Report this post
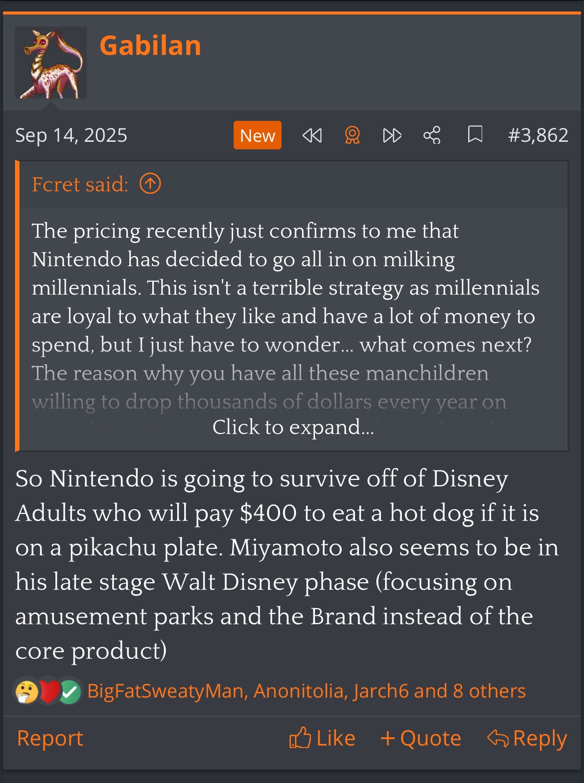 tap(50, 739)
